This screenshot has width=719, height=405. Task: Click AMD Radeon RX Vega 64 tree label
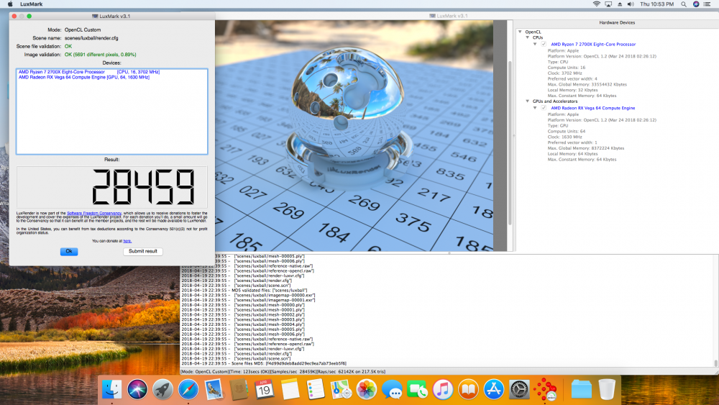(x=592, y=108)
